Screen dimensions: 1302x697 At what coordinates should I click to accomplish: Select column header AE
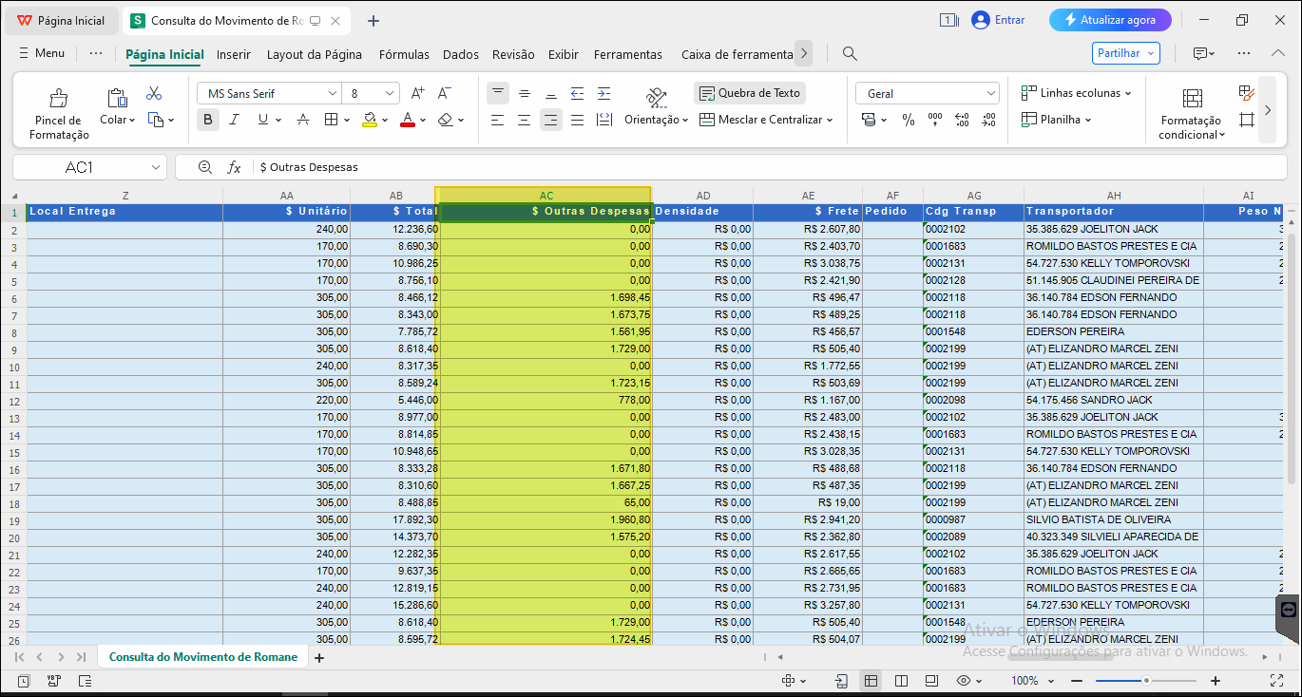(x=808, y=196)
